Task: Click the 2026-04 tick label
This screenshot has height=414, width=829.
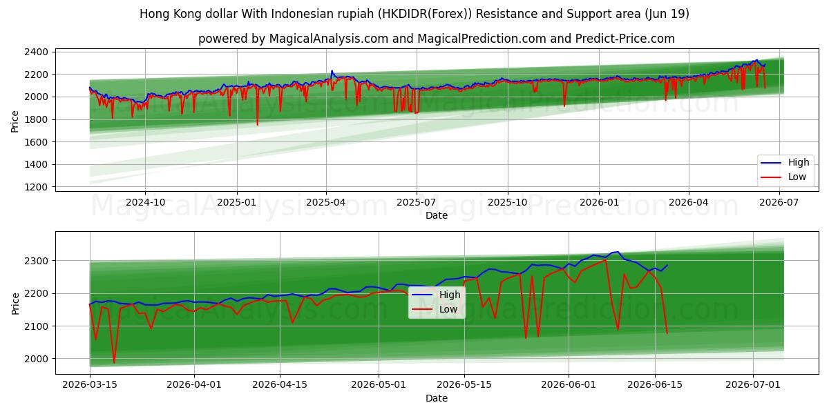Action: click(689, 202)
